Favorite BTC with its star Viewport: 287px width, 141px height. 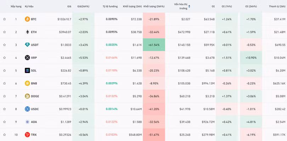pyautogui.click(x=4, y=19)
